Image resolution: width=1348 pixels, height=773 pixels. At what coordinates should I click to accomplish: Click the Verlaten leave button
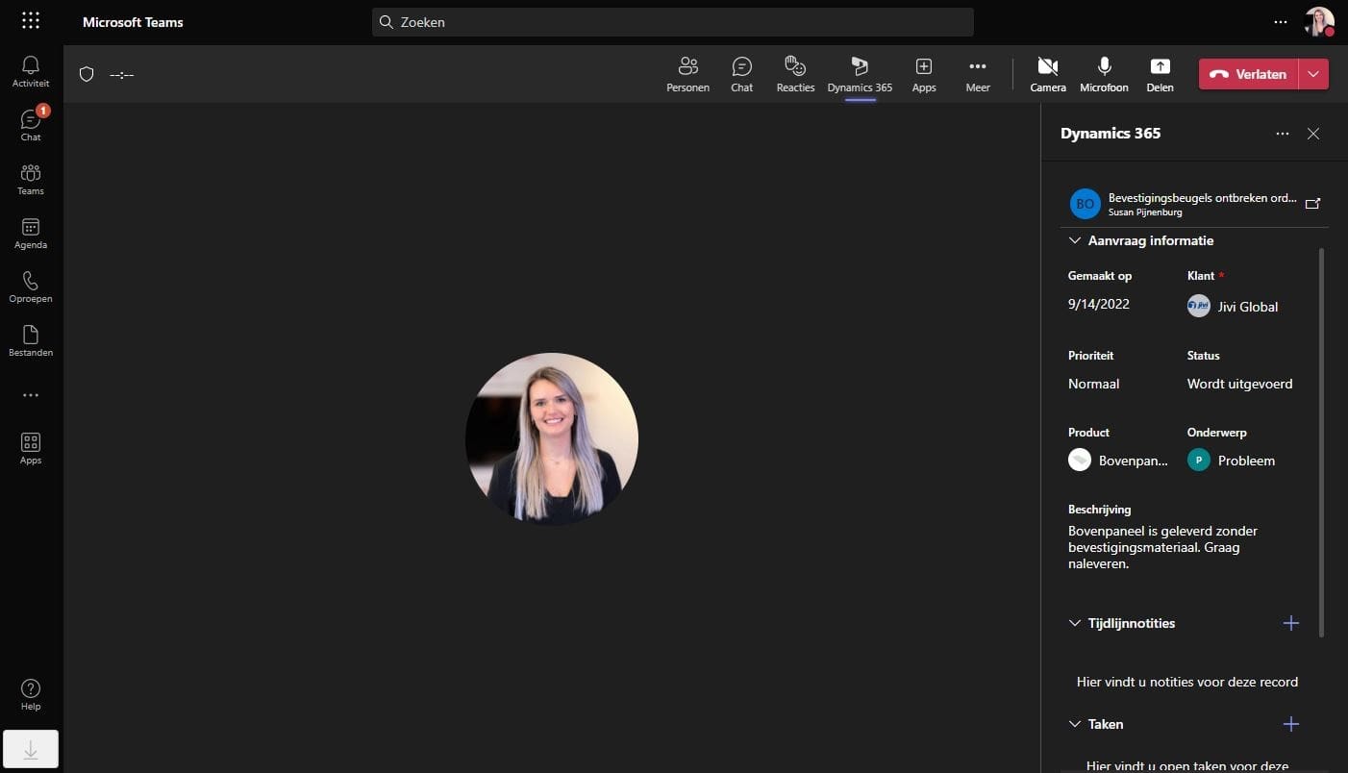pyautogui.click(x=1248, y=74)
